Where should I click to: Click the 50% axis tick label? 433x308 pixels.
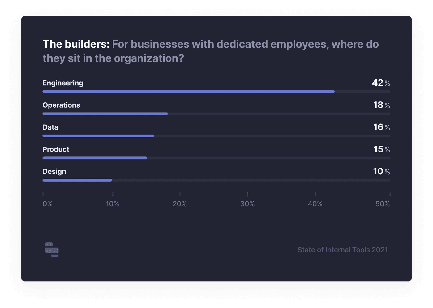click(x=383, y=204)
